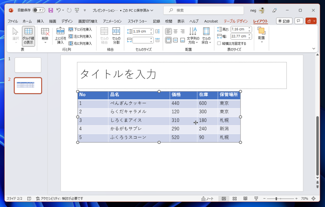Click vertical scrollbar of slide area
Screen dimensions: 325x207
point(317,146)
